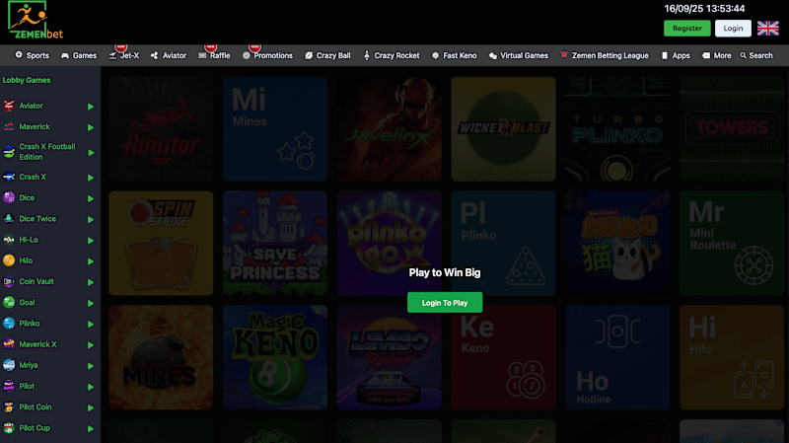Open the More menu
The image size is (789, 443).
(717, 55)
